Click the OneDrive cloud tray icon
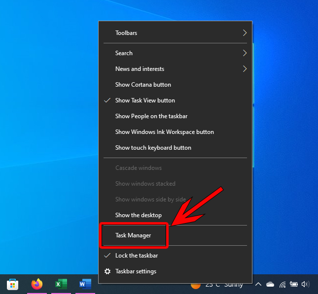The height and width of the screenshot is (294, 318). (270, 284)
